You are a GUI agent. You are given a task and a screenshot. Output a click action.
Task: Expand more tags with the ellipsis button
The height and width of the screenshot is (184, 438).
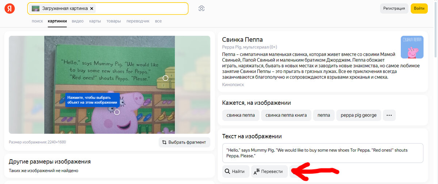tap(389, 115)
